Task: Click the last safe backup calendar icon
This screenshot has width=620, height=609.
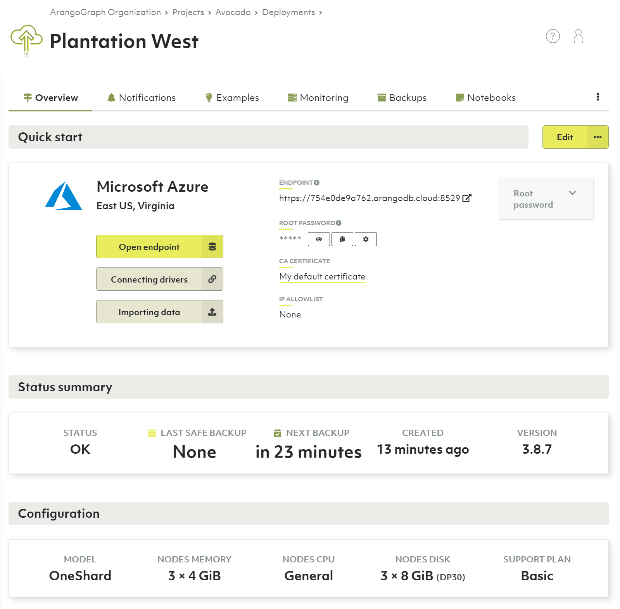Action: pyautogui.click(x=152, y=433)
